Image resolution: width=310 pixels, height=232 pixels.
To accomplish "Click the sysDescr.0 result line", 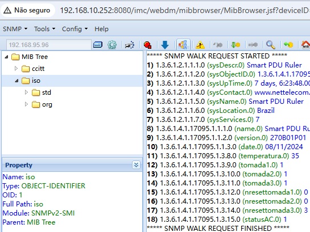I will tap(224, 65).
